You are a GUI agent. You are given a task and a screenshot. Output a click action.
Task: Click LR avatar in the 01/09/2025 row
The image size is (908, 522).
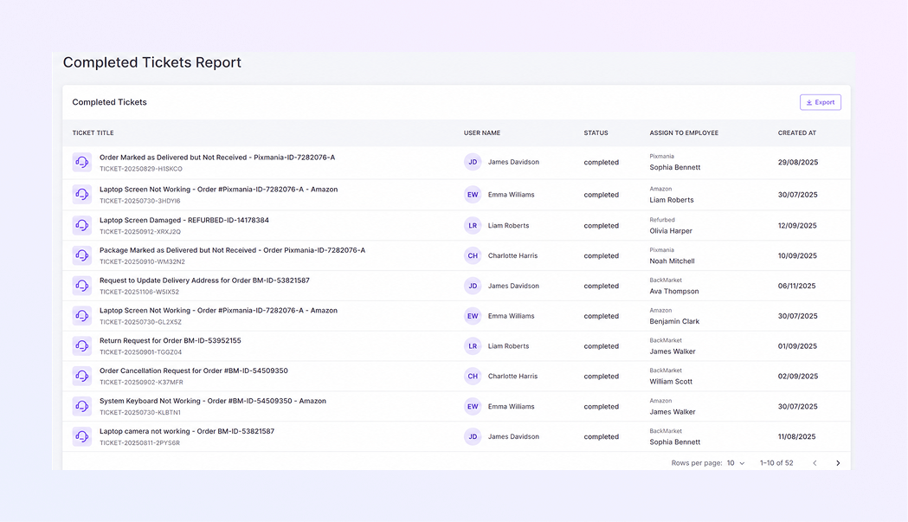(473, 346)
